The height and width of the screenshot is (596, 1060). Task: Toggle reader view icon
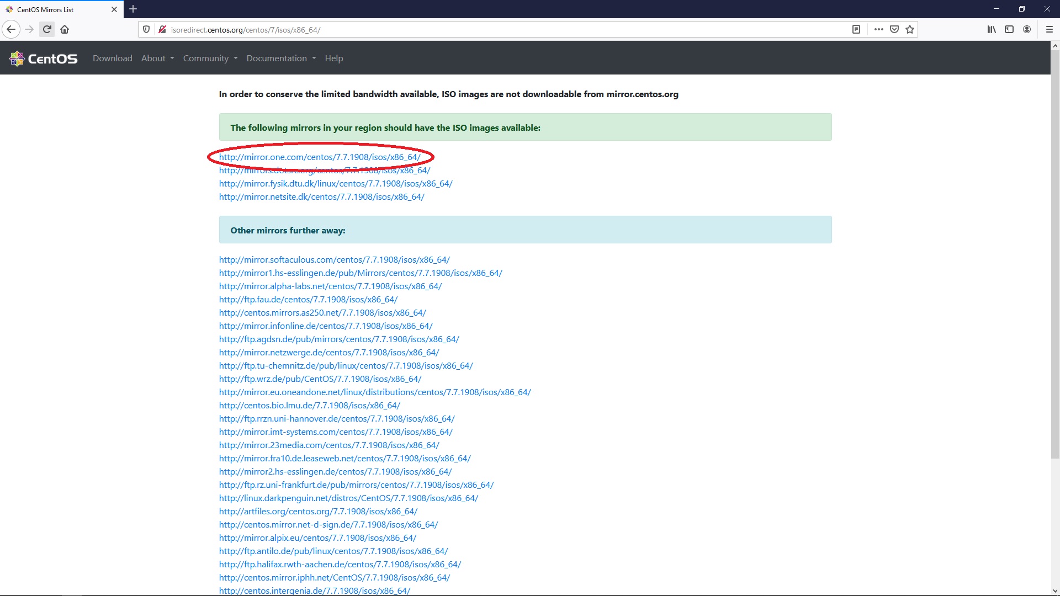pyautogui.click(x=856, y=29)
